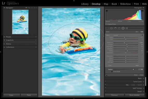The height and width of the screenshot is (99, 148).
Task: Toggle the Split Toning panel switch
Action: 105,88
